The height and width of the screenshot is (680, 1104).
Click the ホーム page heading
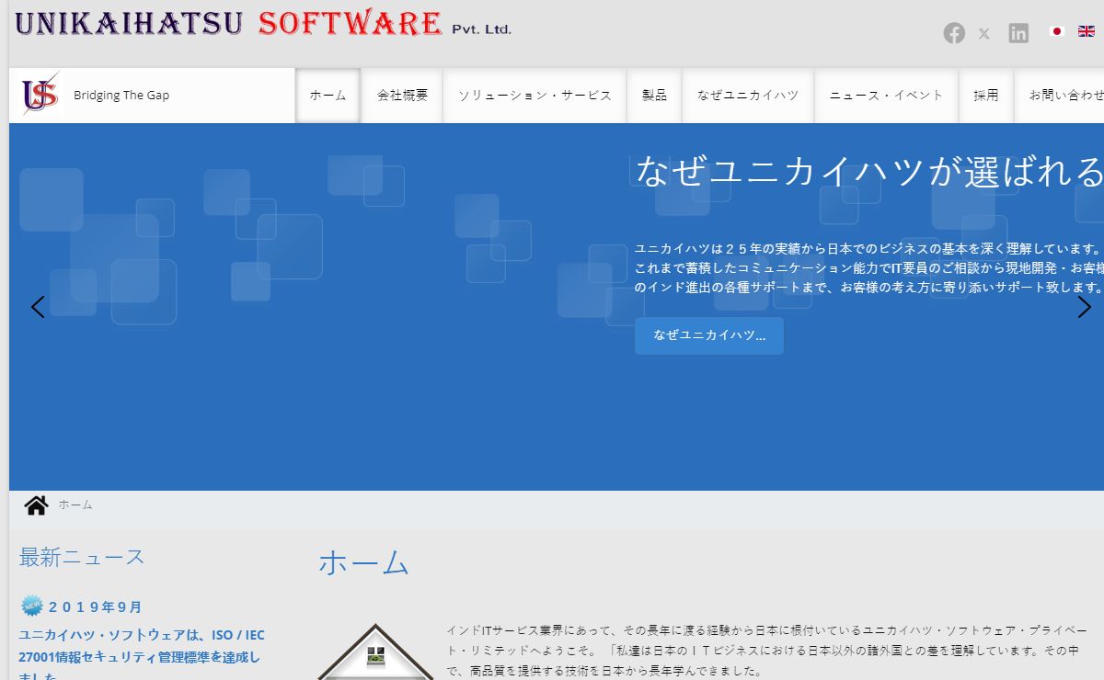pyautogui.click(x=363, y=562)
